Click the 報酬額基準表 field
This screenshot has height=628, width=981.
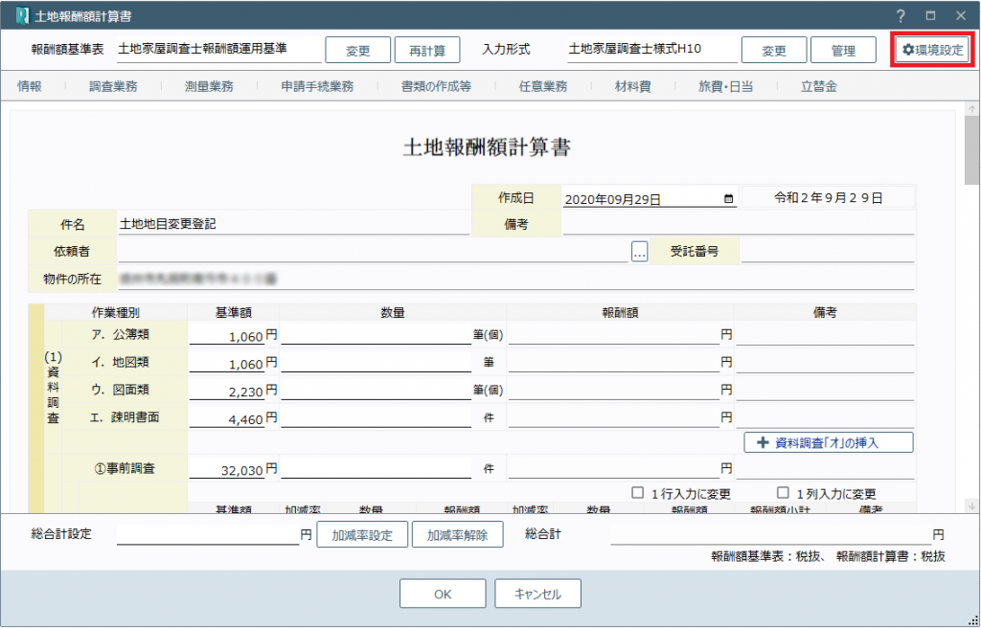[x=219, y=50]
